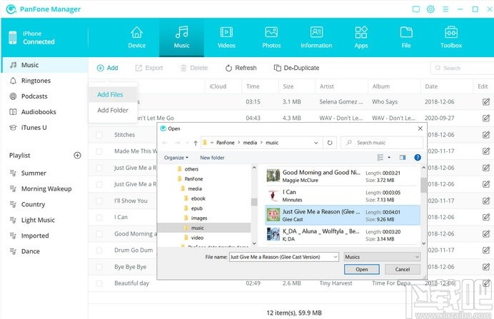Edit the Stitches song row
Image resolution: width=494 pixels, height=319 pixels.
click(486, 135)
